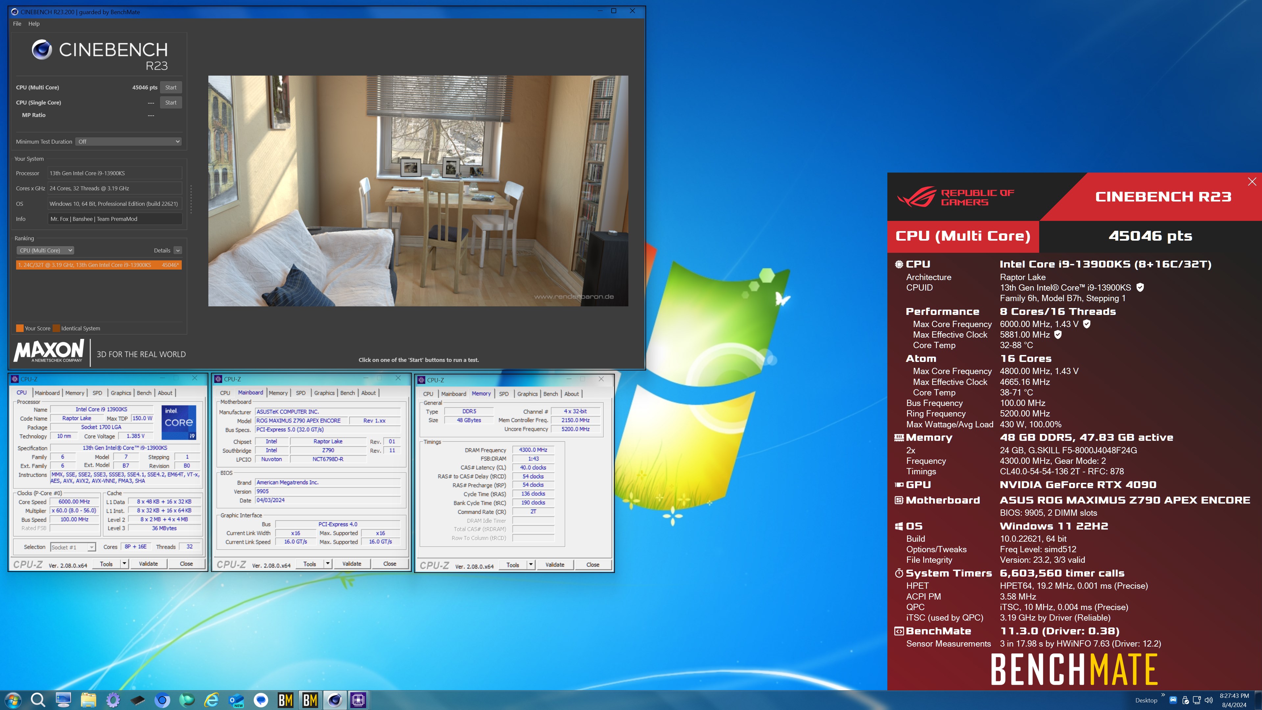Image resolution: width=1262 pixels, height=710 pixels.
Task: Open the new Outlook taskbar icon
Action: [x=236, y=700]
